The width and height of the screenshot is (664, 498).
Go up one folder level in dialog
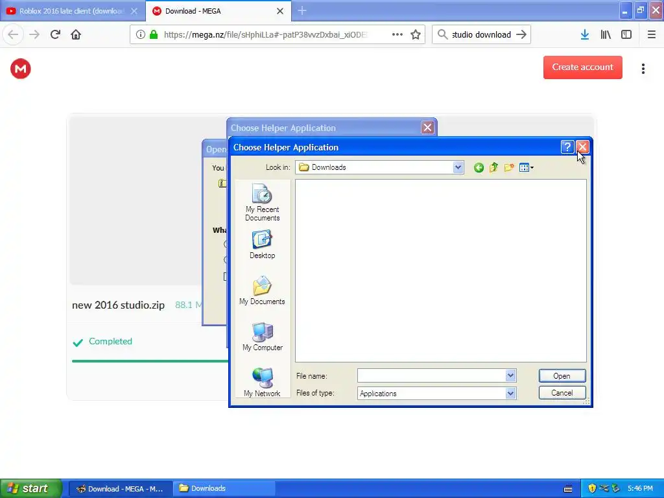click(493, 168)
